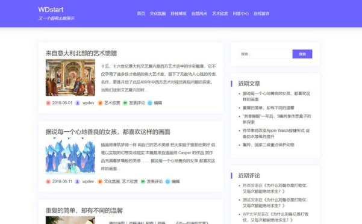This screenshot has width=362, height=224.
Task: Open the second recent comment by 测试
Action: pyautogui.click(x=275, y=203)
